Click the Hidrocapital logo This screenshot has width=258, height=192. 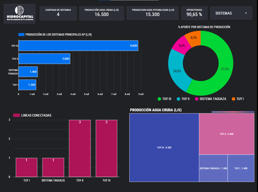coord(20,14)
